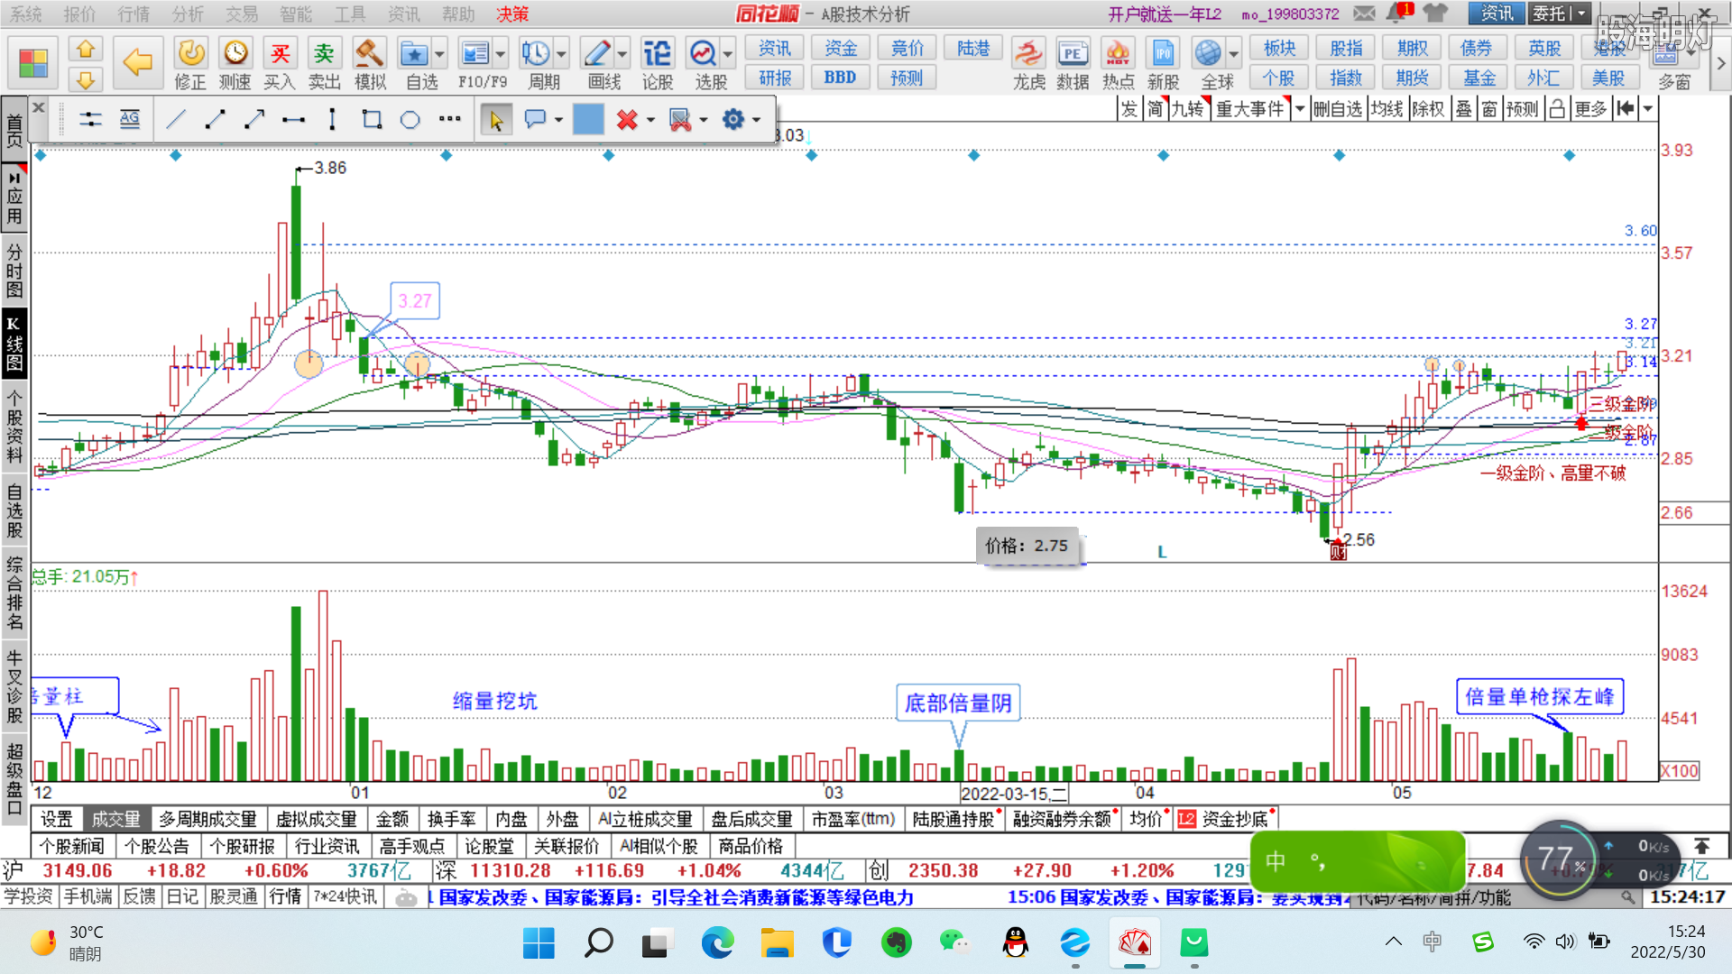Open the 模拟 gavel icon
Image resolution: width=1732 pixels, height=974 pixels.
click(x=369, y=53)
